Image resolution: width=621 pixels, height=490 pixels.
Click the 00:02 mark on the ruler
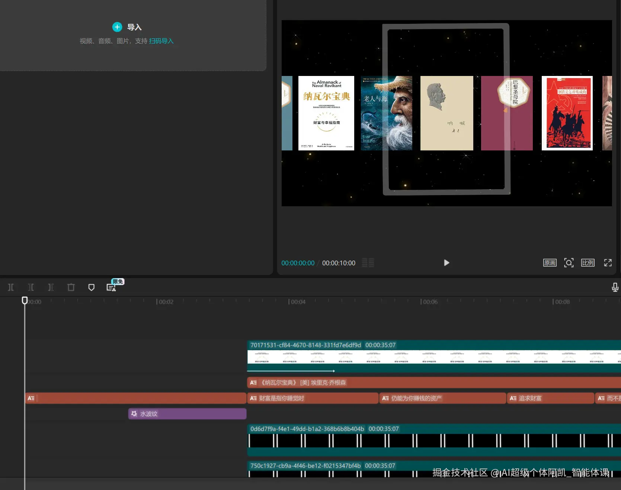click(166, 302)
